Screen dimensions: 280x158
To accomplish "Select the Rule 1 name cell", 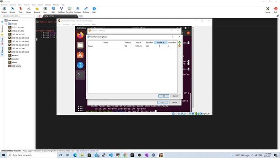I will [x=106, y=46].
